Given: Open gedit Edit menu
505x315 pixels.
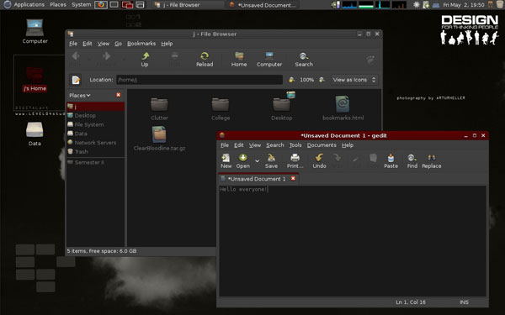Looking at the screenshot, I should [x=239, y=145].
